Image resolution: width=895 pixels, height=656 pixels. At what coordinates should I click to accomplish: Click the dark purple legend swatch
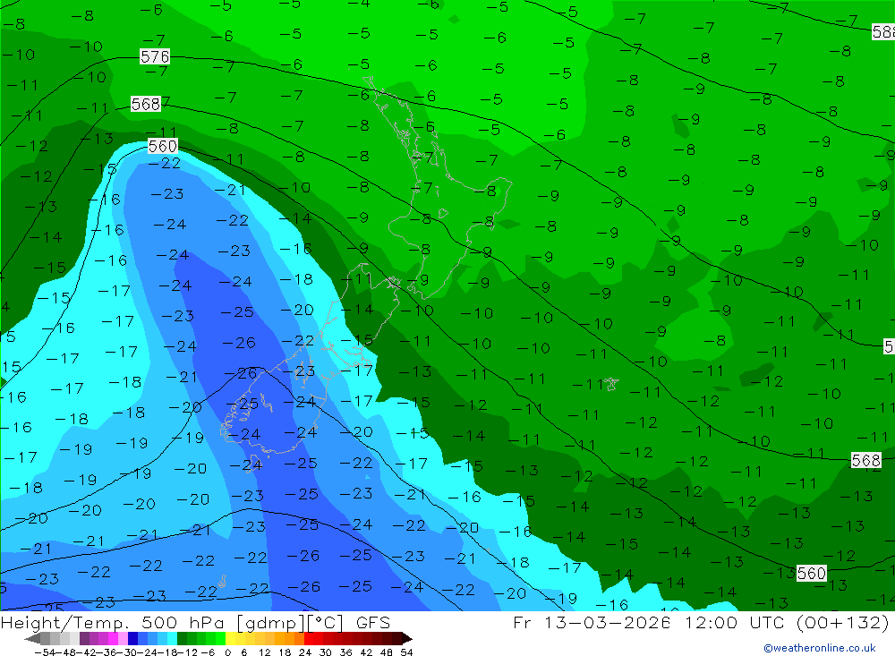[x=84, y=638]
